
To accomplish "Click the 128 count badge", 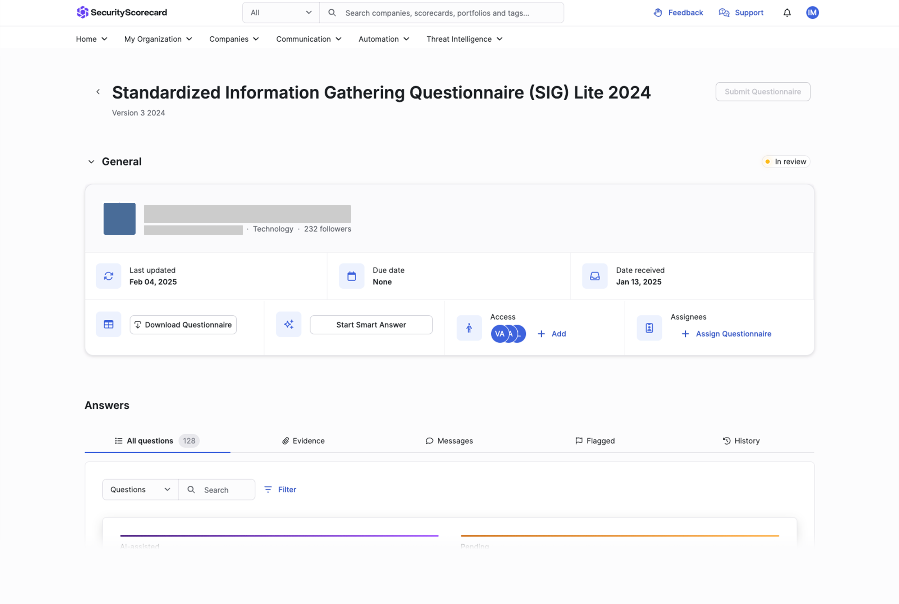I will pyautogui.click(x=189, y=441).
